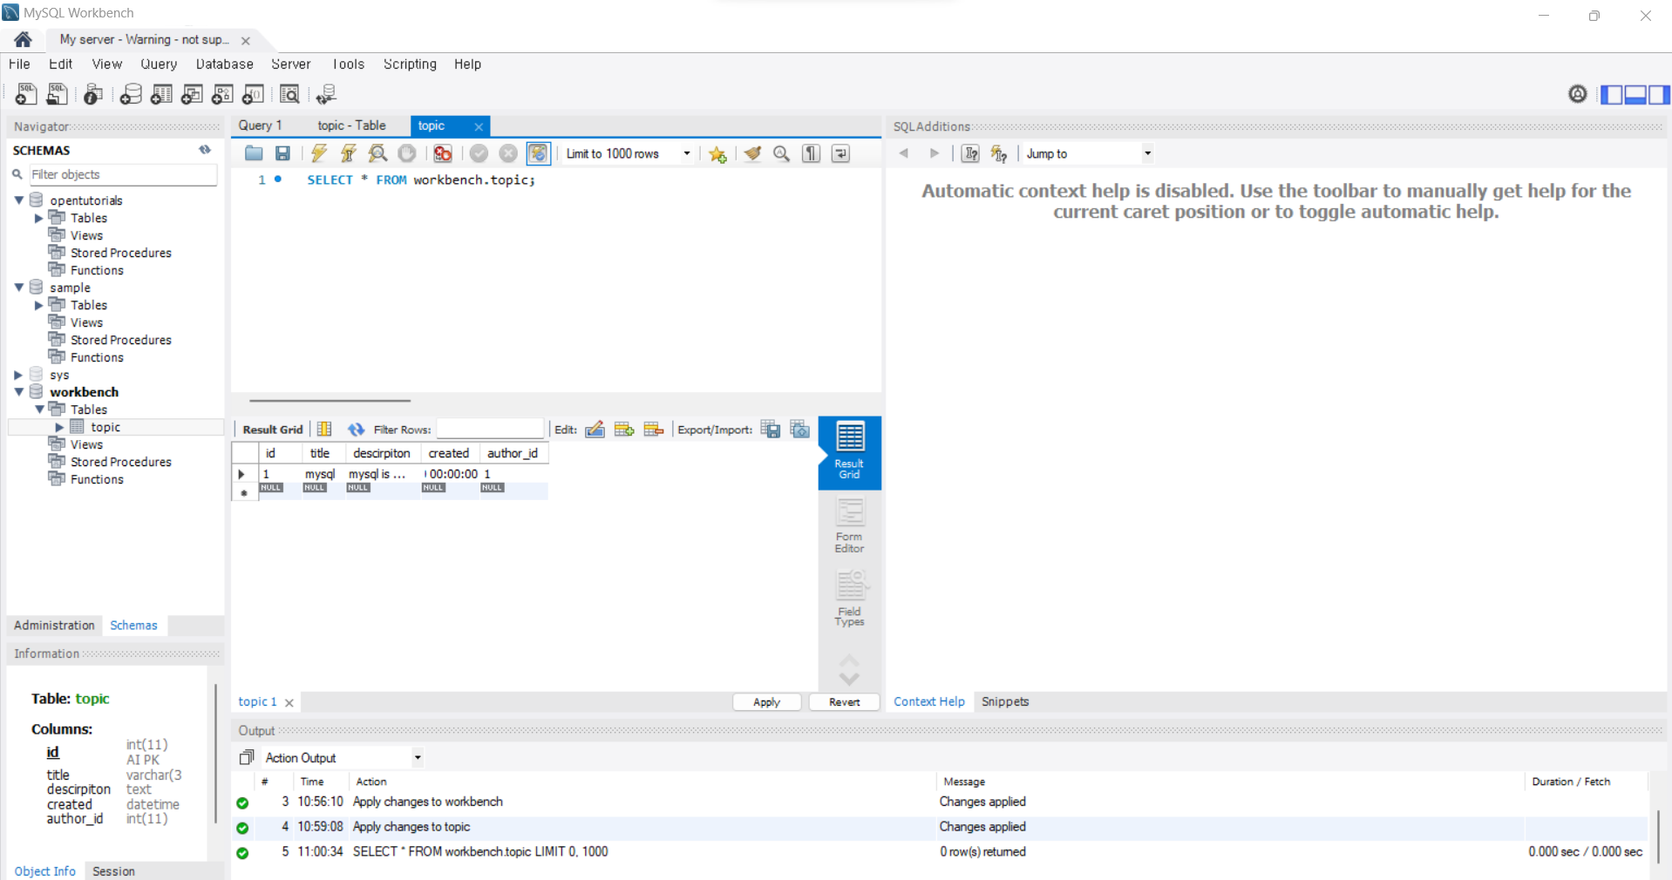Toggle continue-on-error script execution

click(x=443, y=153)
